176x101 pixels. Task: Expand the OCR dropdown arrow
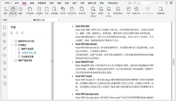pos(128,16)
